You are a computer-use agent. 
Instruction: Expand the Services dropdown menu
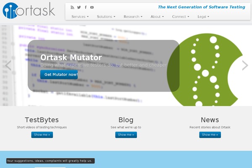coord(80,16)
